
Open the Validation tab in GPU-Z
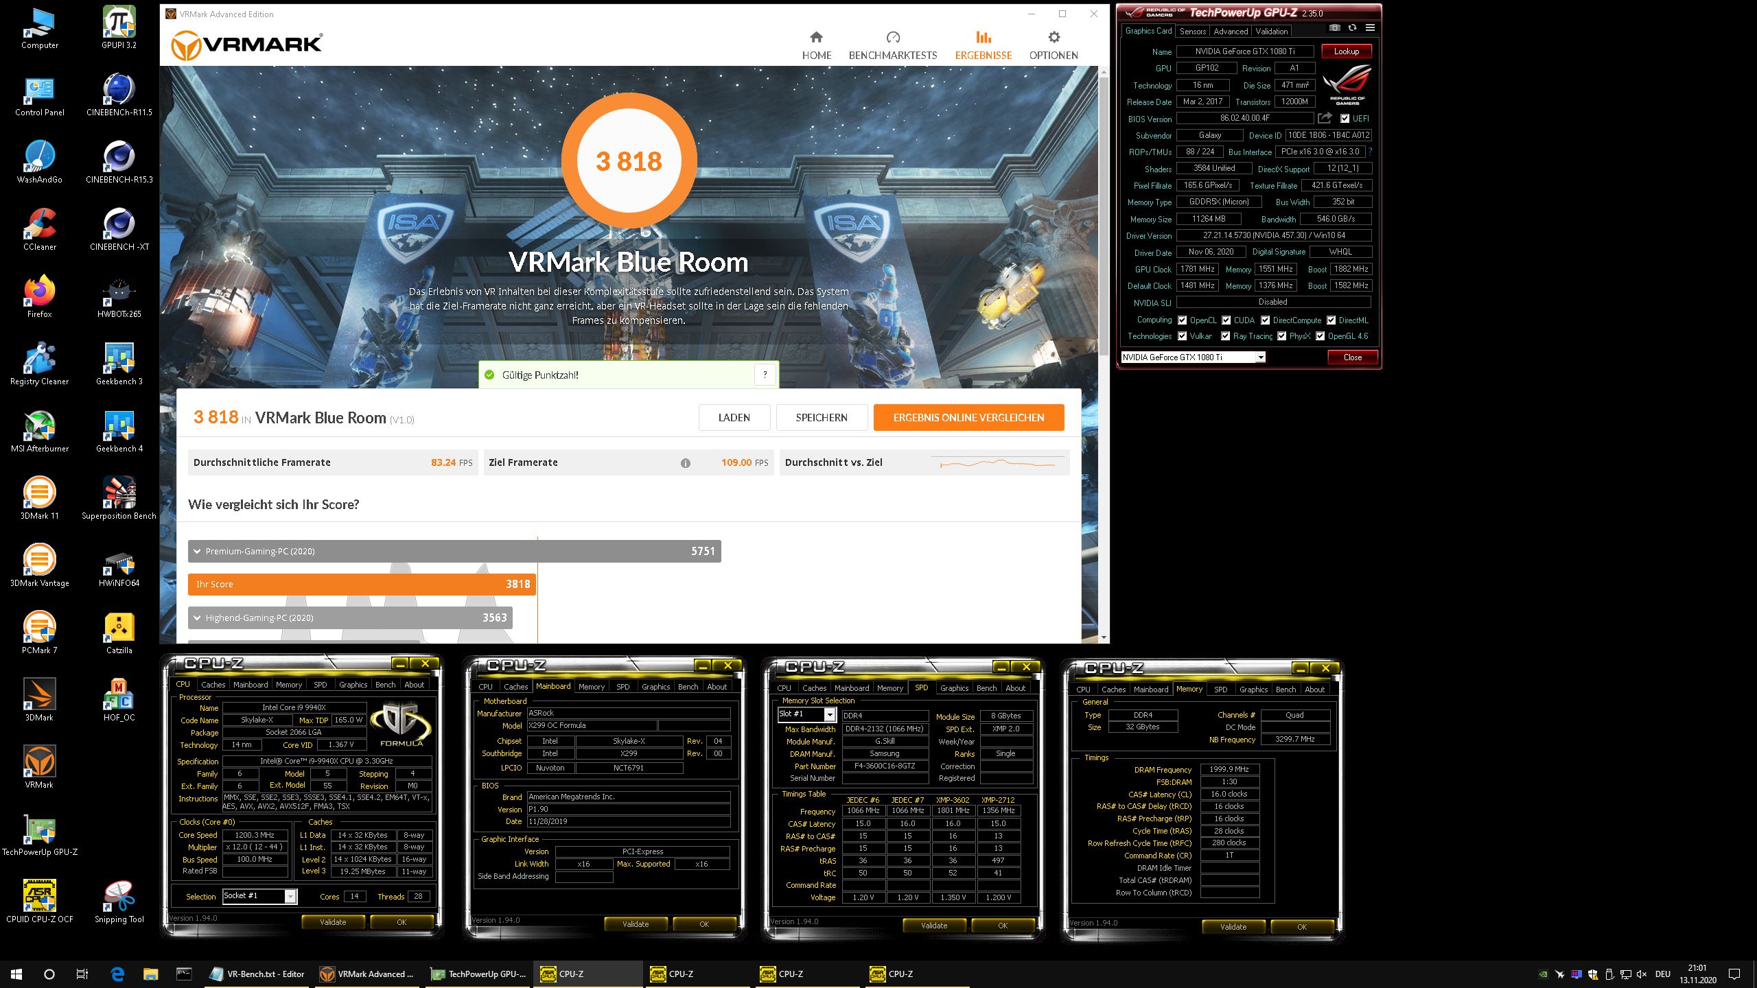[1271, 32]
